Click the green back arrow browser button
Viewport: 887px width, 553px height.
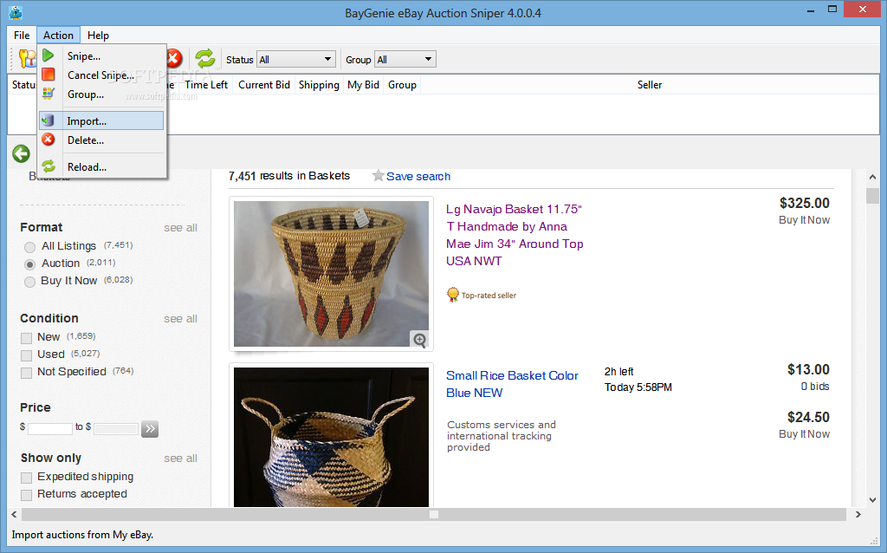tap(21, 153)
